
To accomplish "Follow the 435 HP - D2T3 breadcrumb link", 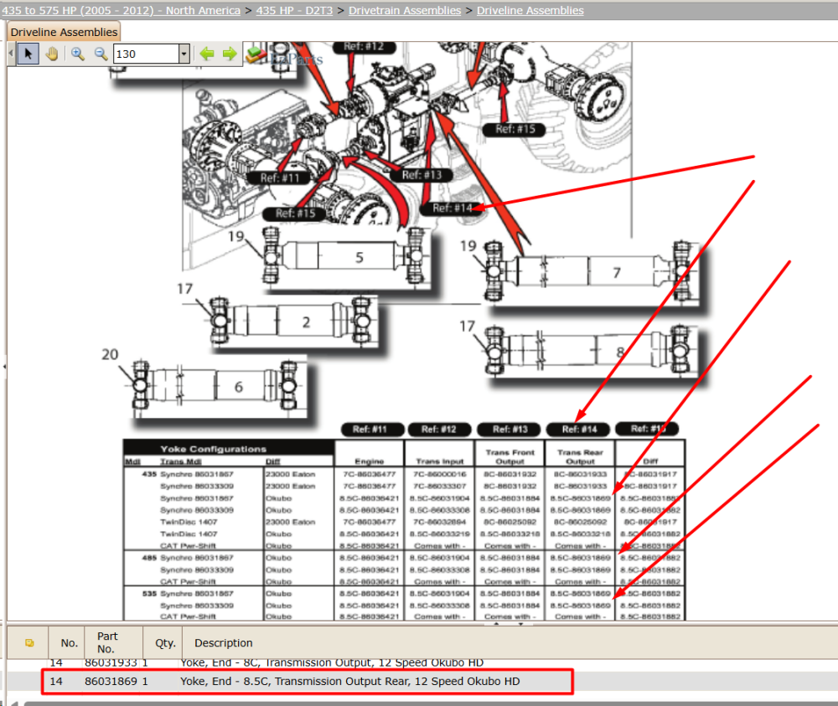I will (294, 10).
